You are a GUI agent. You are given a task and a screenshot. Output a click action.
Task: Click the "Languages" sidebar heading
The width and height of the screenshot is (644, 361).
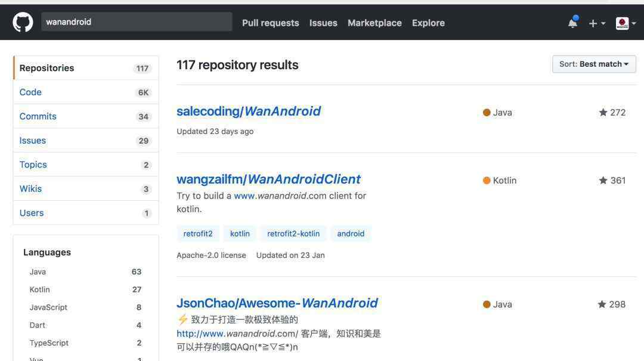click(x=47, y=253)
